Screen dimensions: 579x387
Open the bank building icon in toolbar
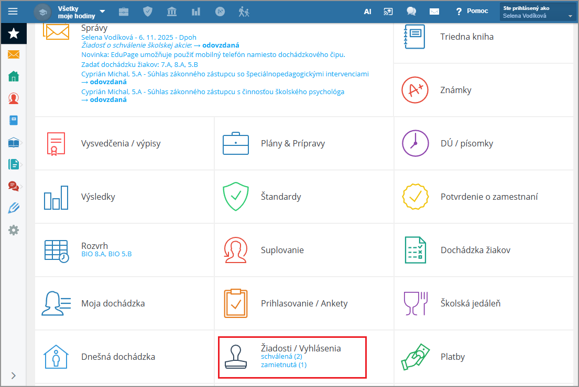pos(172,12)
